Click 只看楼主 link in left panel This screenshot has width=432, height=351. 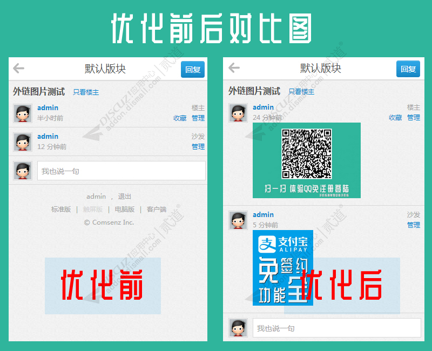(86, 92)
